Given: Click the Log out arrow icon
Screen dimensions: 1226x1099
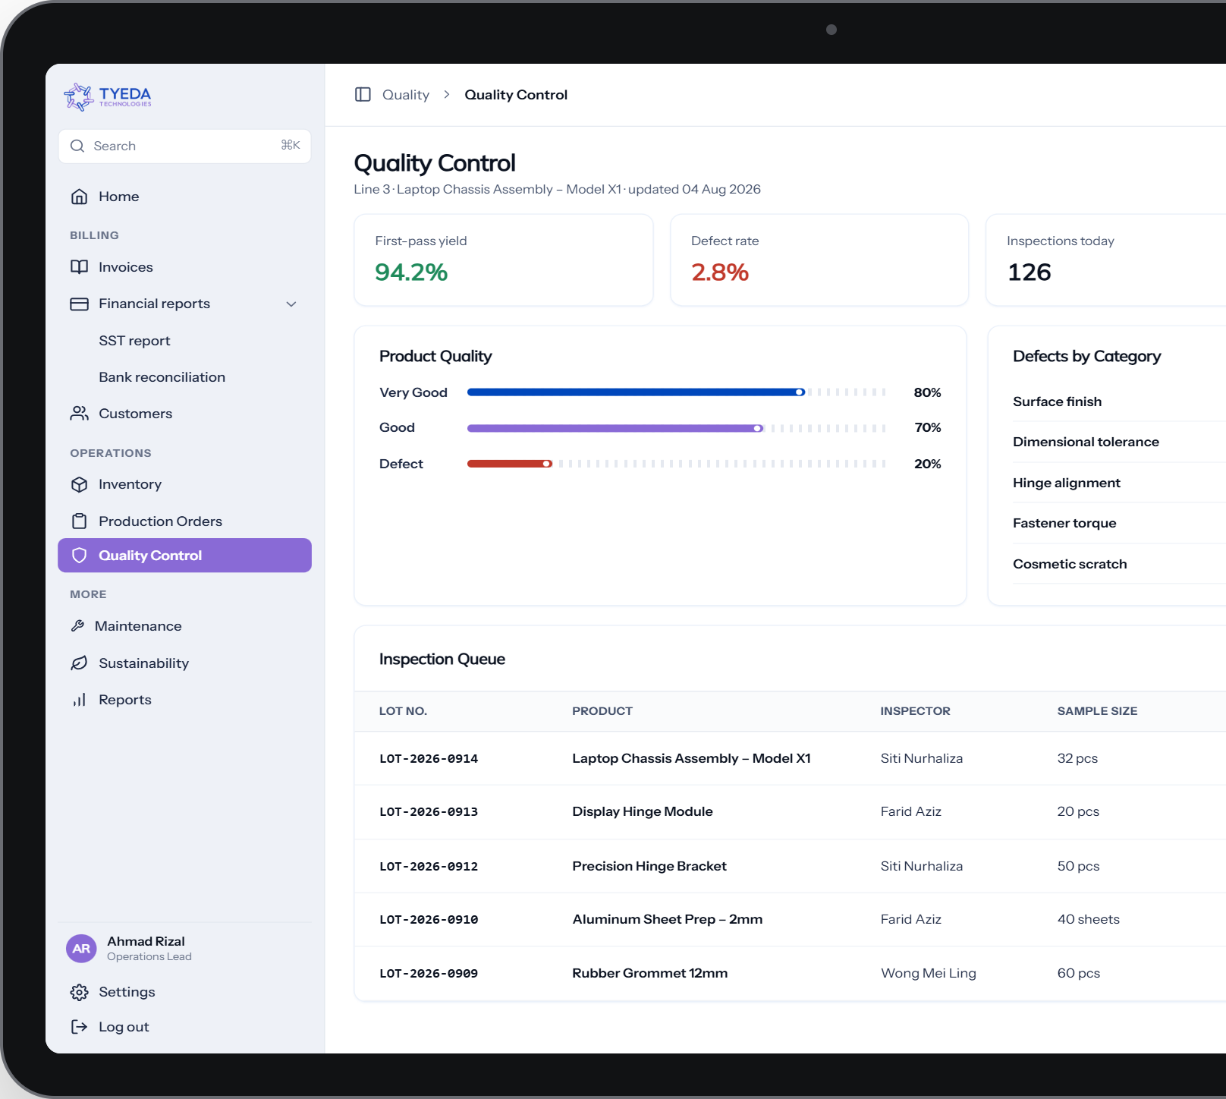Looking at the screenshot, I should [79, 1027].
